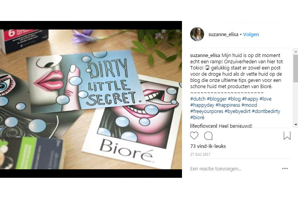Like the post with the heart icon
The image size is (298, 198).
pos(194,135)
